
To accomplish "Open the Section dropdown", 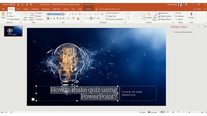I will [x=39, y=19].
